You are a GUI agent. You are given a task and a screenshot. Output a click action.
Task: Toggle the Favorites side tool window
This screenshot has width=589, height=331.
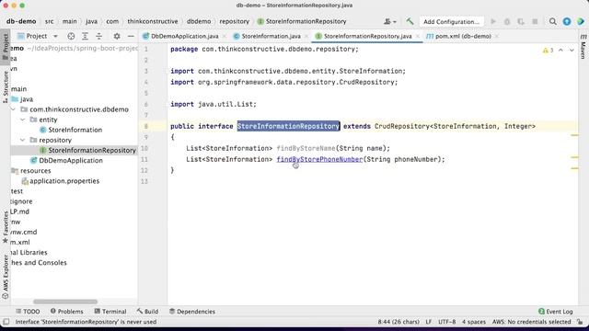tap(6, 227)
